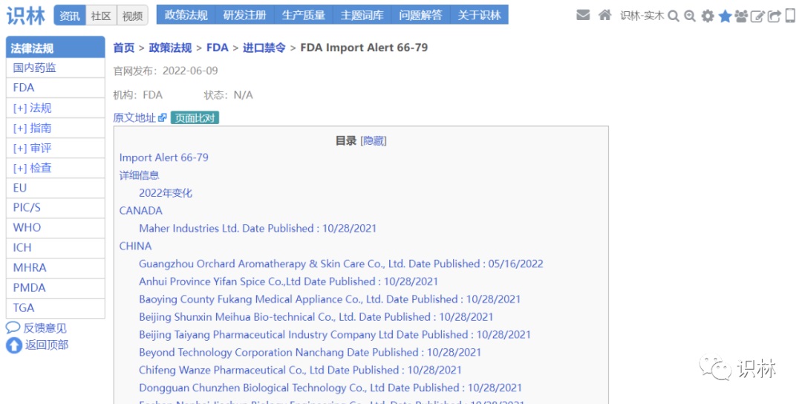Image resolution: width=802 pixels, height=404 pixels.
Task: Open the 主题词库 menu
Action: click(x=362, y=16)
